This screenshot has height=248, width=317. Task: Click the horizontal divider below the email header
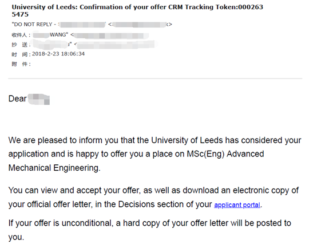[x=155, y=78]
